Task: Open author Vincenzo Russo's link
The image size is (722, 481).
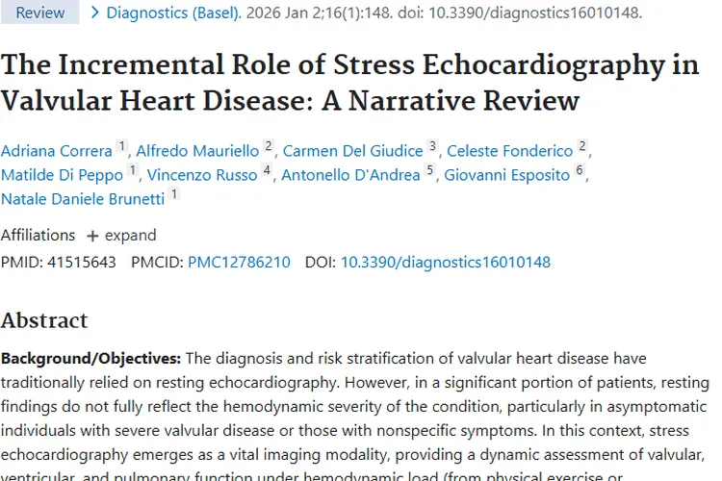Action: [x=202, y=174]
